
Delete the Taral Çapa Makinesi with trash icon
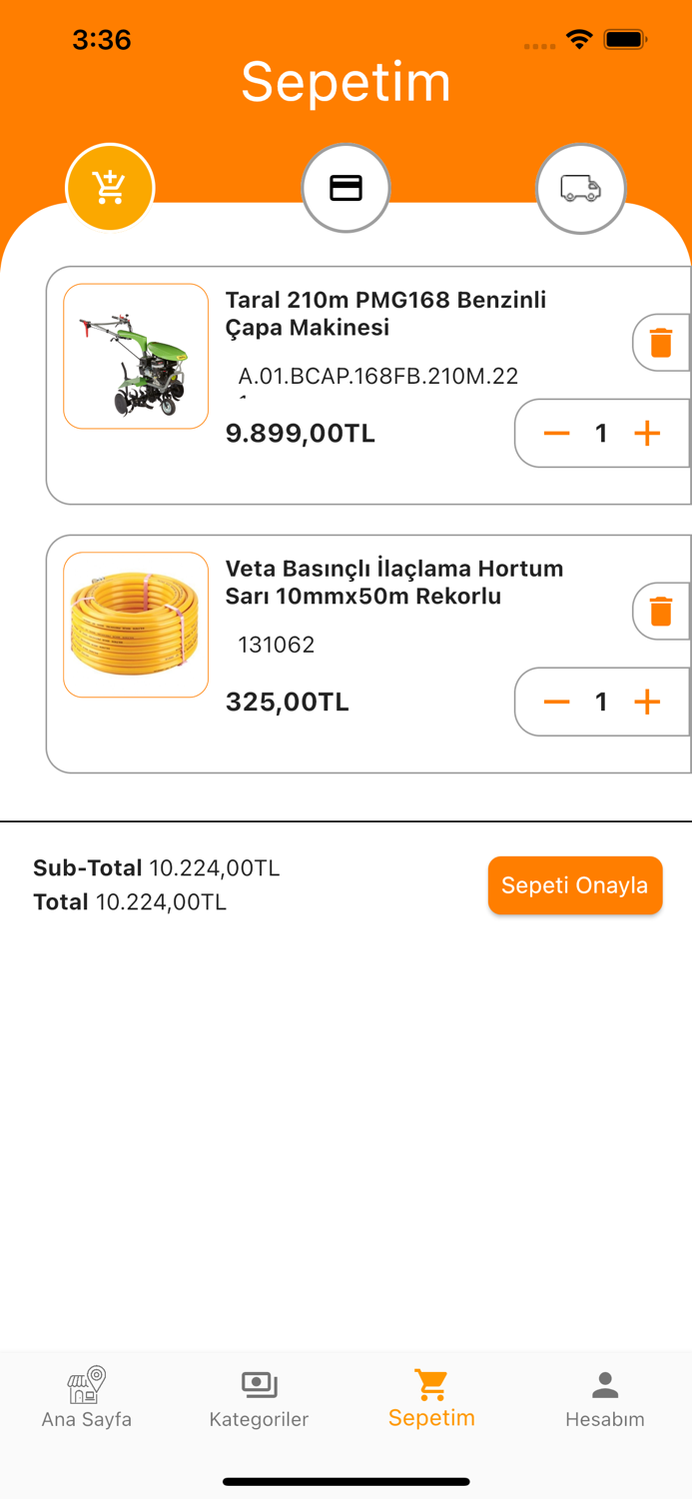pos(660,342)
